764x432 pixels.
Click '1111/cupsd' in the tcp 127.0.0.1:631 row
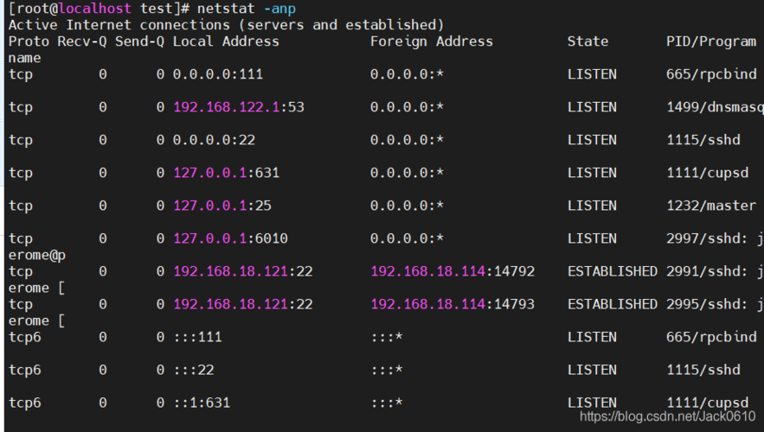(x=707, y=173)
